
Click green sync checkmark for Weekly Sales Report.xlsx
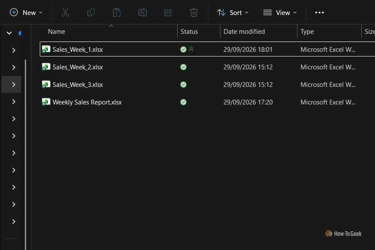pyautogui.click(x=184, y=102)
